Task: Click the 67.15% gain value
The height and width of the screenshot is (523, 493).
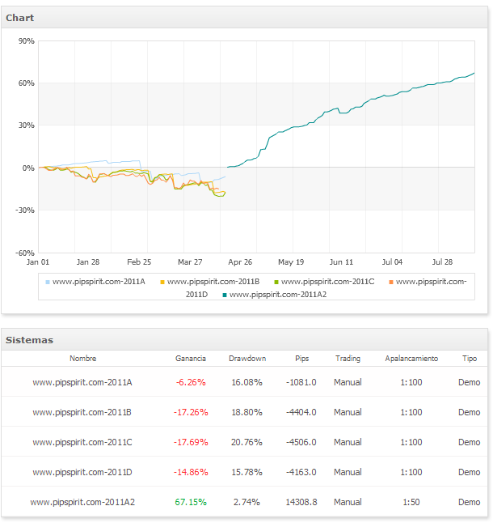Action: tap(191, 502)
